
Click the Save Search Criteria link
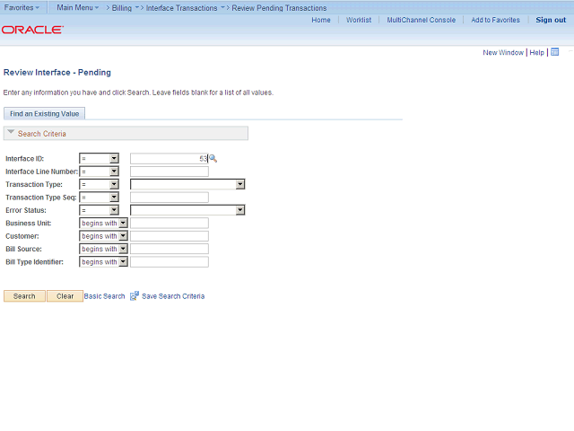coord(173,296)
